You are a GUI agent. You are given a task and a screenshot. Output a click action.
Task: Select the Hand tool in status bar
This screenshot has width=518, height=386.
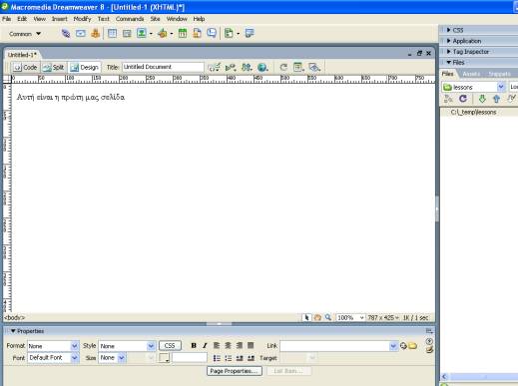tap(317, 317)
